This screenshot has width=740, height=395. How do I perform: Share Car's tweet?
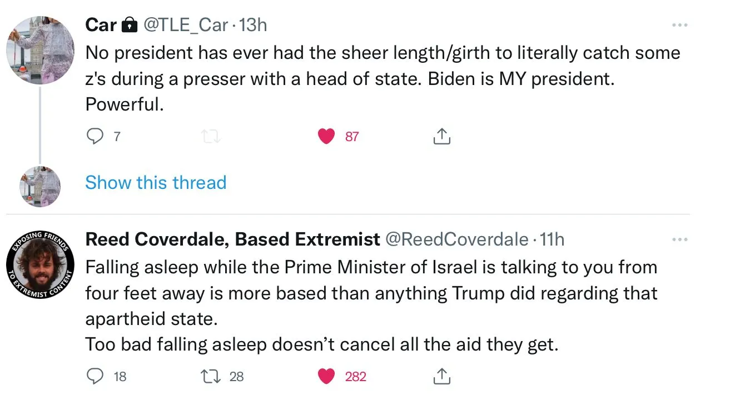pos(441,136)
